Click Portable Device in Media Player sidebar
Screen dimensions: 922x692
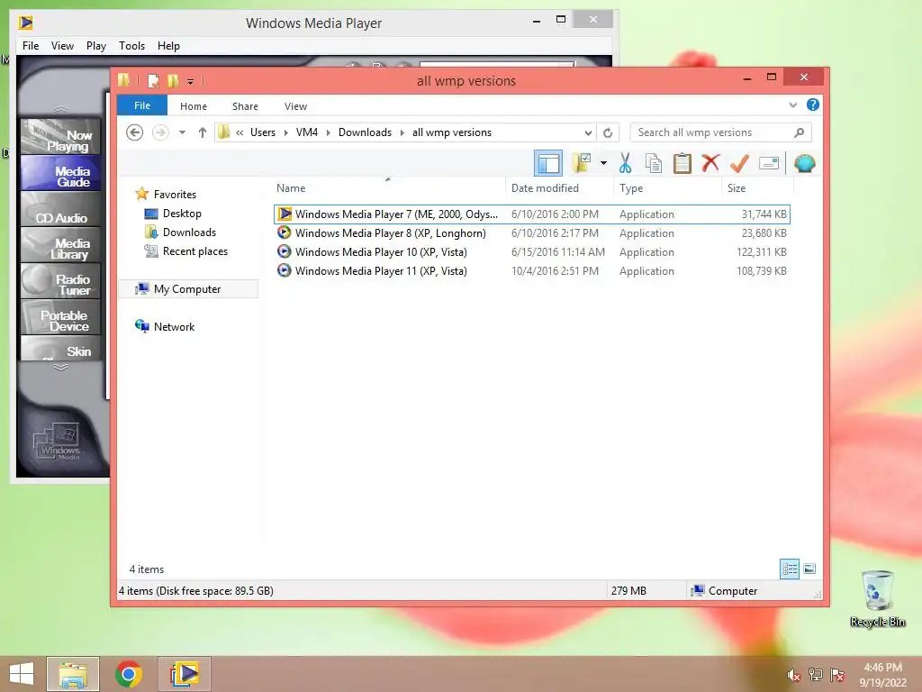coord(61,318)
